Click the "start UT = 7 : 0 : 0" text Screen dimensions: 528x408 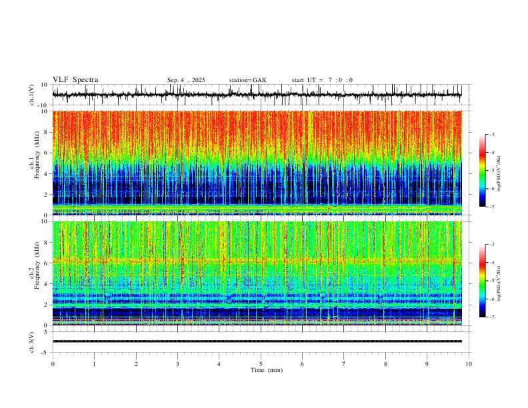tap(322, 80)
